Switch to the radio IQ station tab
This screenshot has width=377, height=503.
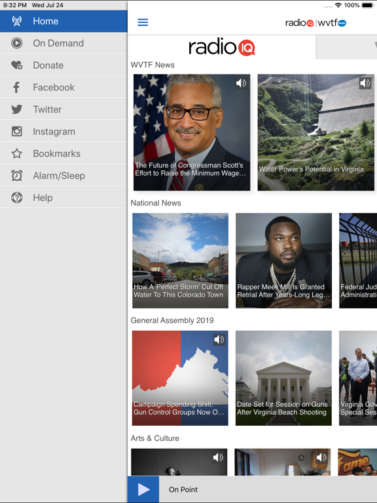(x=222, y=47)
